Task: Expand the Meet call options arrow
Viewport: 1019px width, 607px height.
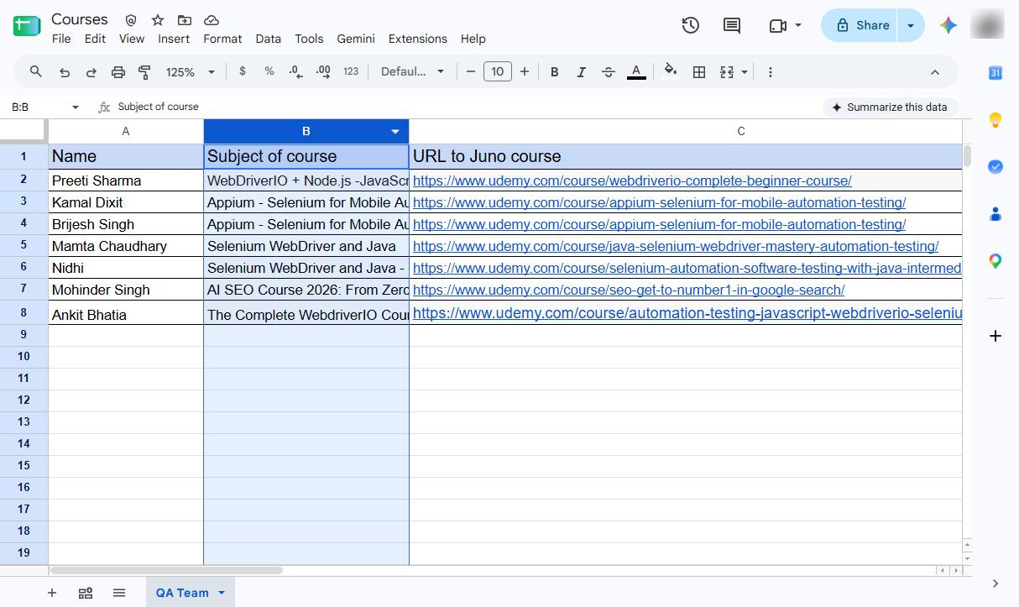Action: click(x=798, y=26)
